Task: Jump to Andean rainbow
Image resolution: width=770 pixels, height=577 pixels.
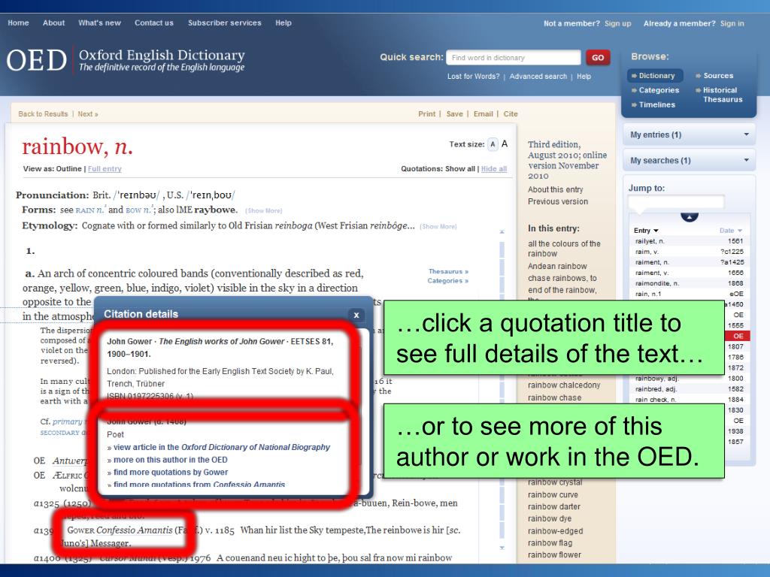Action: coord(557,266)
